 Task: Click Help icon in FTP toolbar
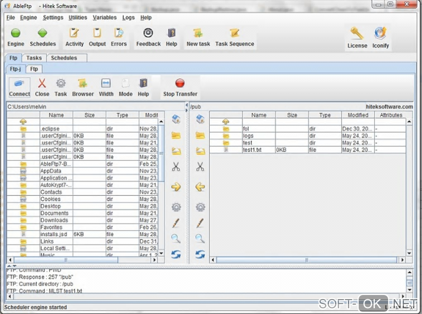pyautogui.click(x=143, y=83)
